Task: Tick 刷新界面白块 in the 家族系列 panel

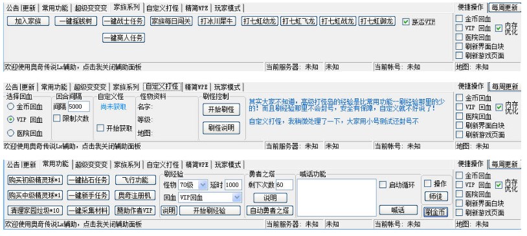Action: click(x=459, y=47)
